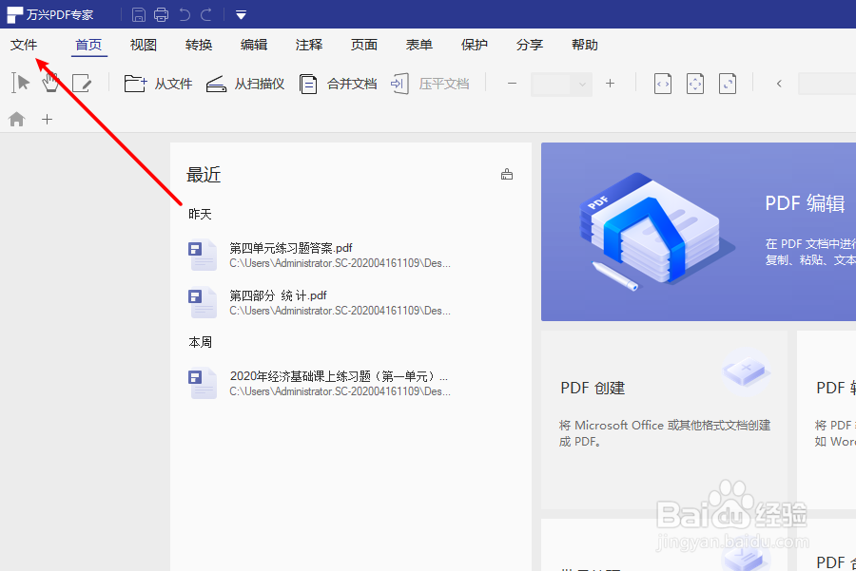
Task: Choose the hand pan tool
Action: 50,84
